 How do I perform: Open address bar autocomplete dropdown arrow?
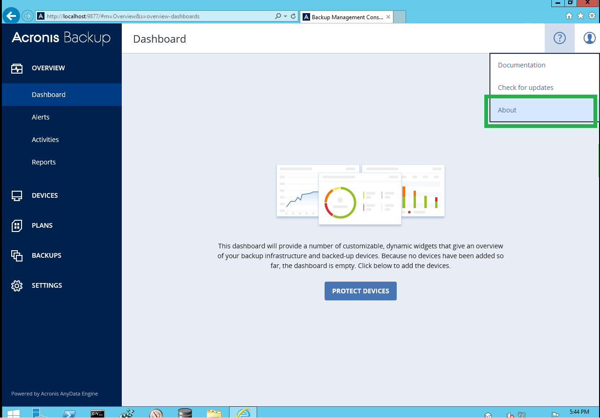tap(285, 16)
